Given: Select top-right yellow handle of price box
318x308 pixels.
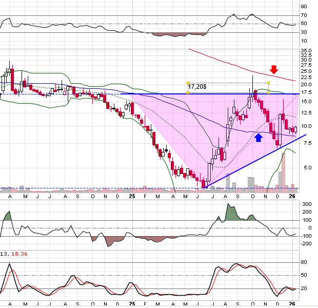Looking at the screenshot, I should [x=269, y=83].
